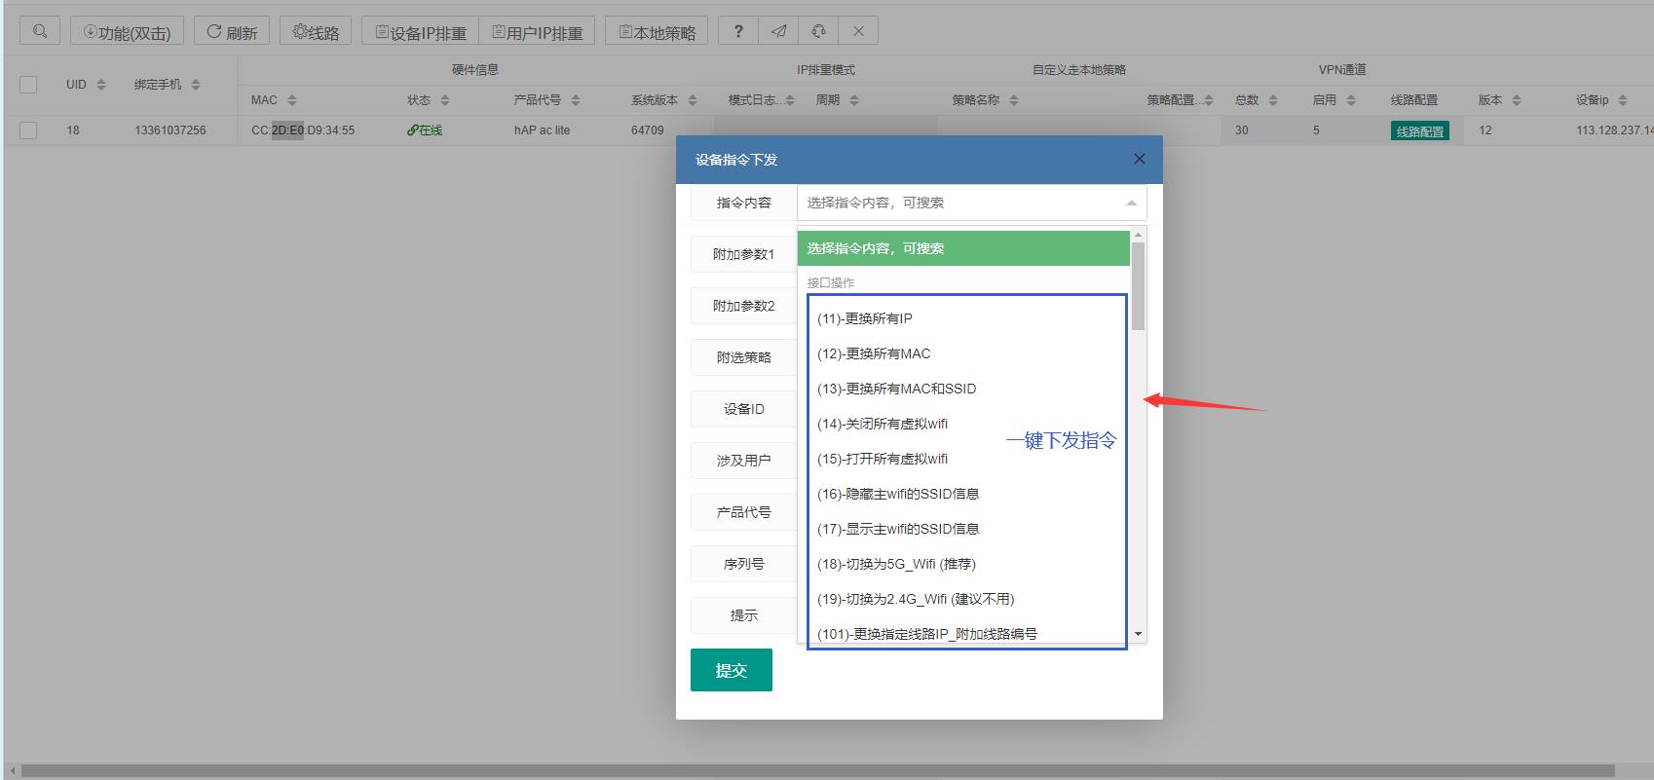This screenshot has height=780, width=1654.
Task: Click the toolbar X icon
Action: (858, 31)
